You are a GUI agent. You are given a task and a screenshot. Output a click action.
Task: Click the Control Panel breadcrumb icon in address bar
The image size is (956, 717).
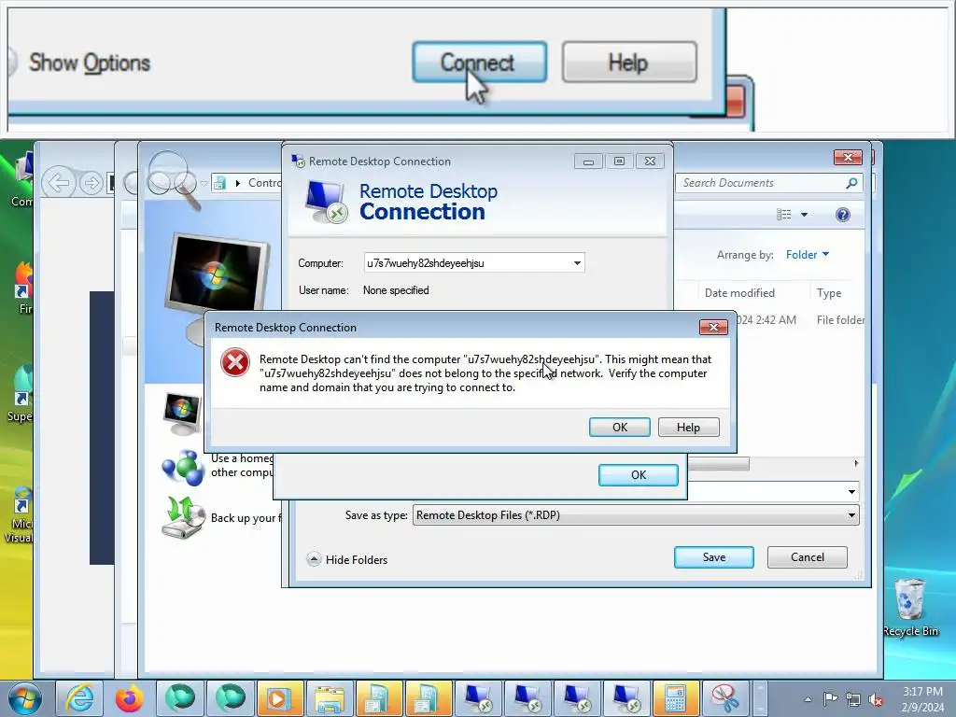(220, 183)
